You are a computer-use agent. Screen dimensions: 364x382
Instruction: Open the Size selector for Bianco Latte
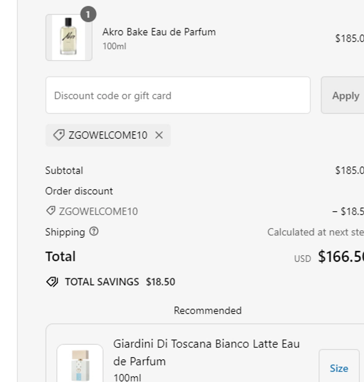pyautogui.click(x=339, y=368)
